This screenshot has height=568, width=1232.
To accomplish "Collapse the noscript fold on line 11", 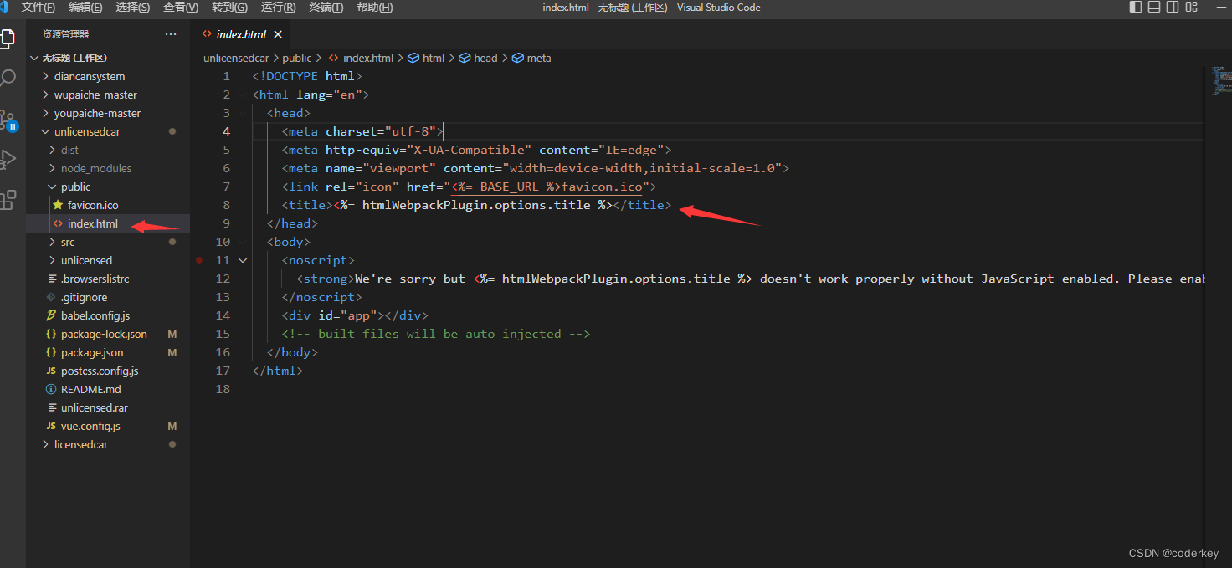I will [x=242, y=260].
